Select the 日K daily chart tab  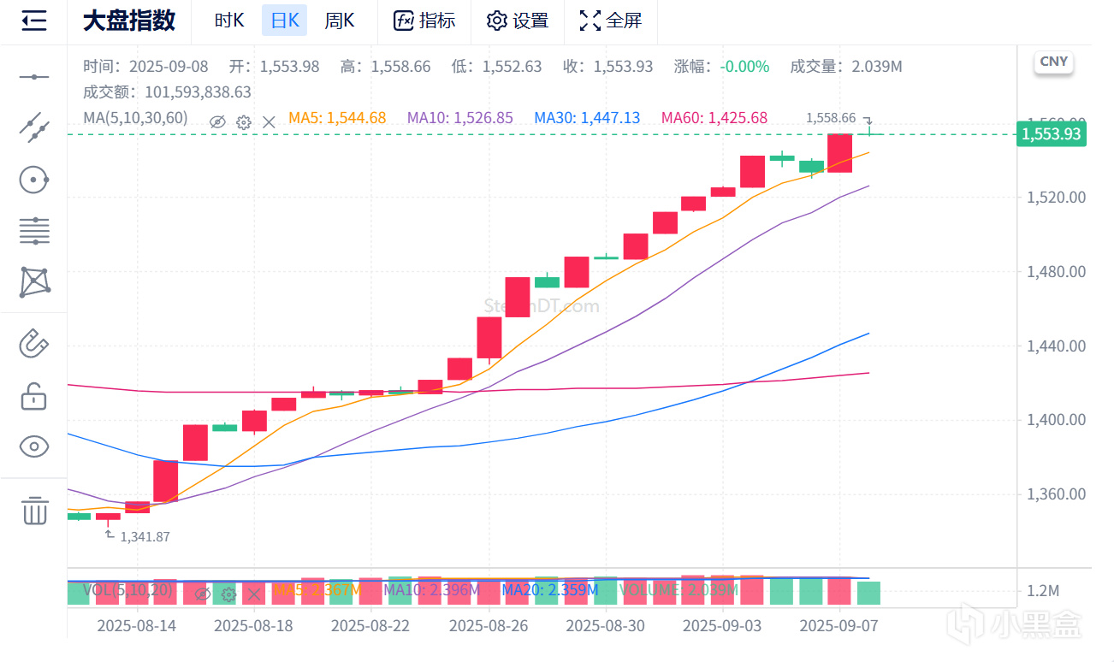coord(284,21)
